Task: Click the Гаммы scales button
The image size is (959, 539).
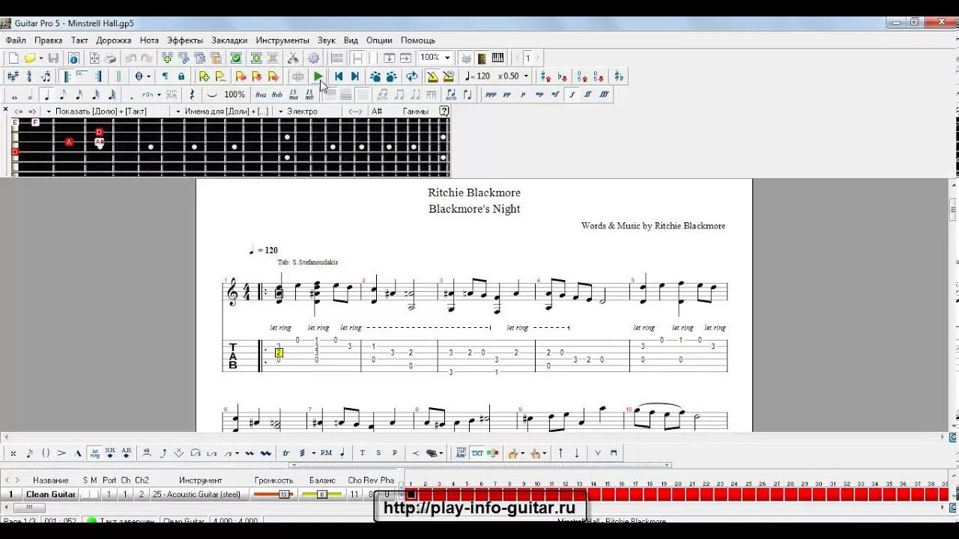Action: (x=416, y=112)
